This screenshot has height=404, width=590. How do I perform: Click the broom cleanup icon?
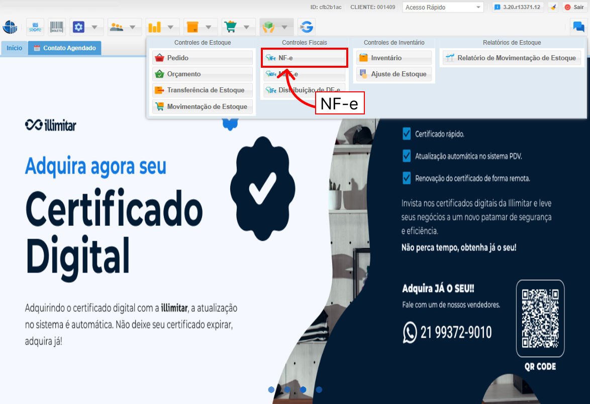pos(553,7)
